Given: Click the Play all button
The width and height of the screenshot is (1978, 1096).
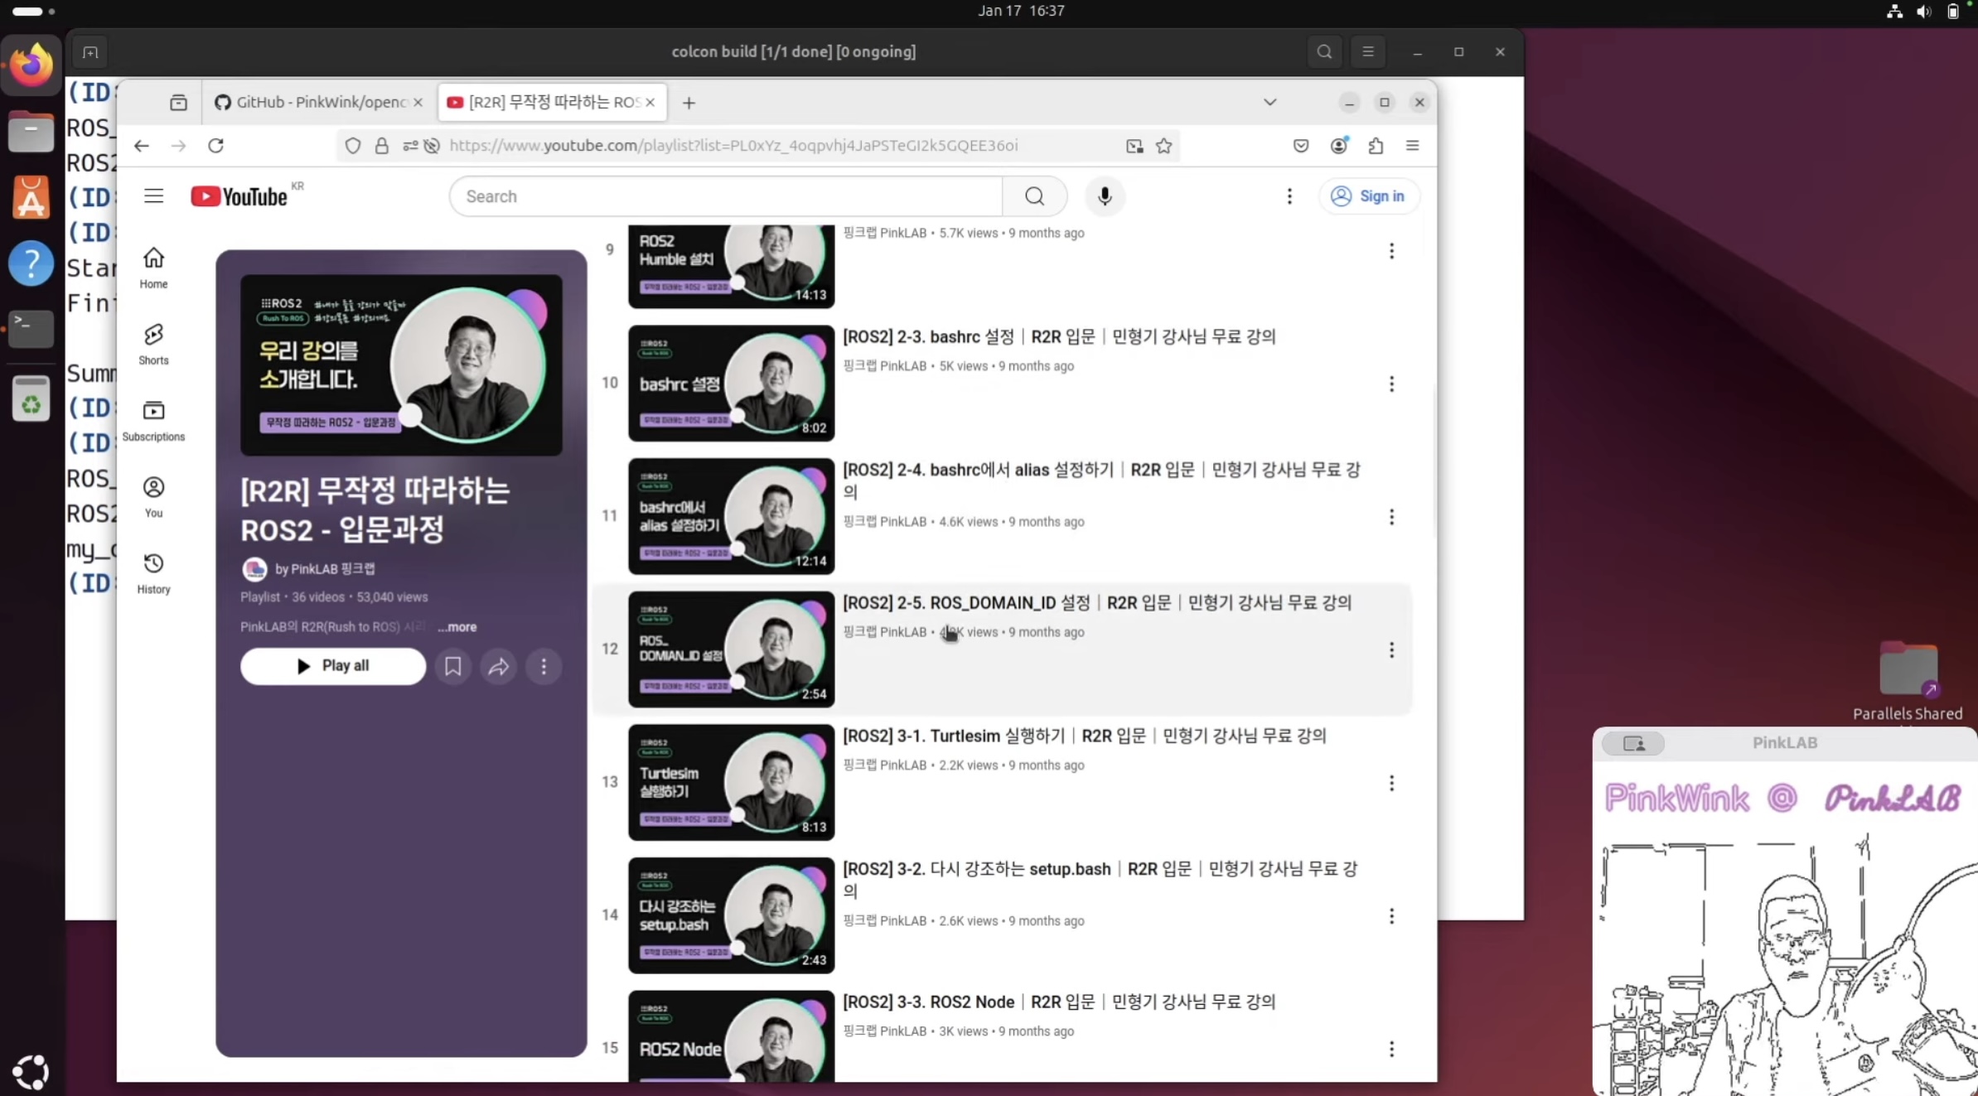Looking at the screenshot, I should [x=333, y=666].
